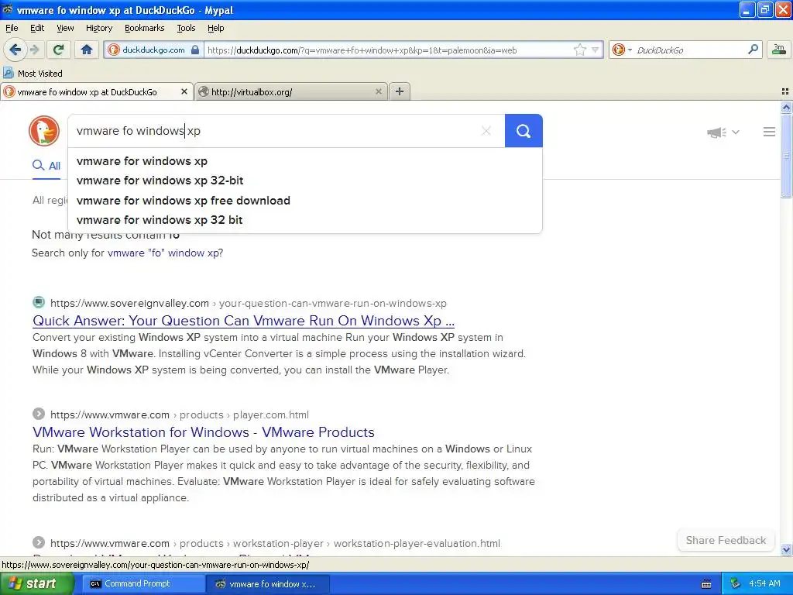Open the search engine selector dropdown
Screen dimensions: 793x595
(x=622, y=50)
